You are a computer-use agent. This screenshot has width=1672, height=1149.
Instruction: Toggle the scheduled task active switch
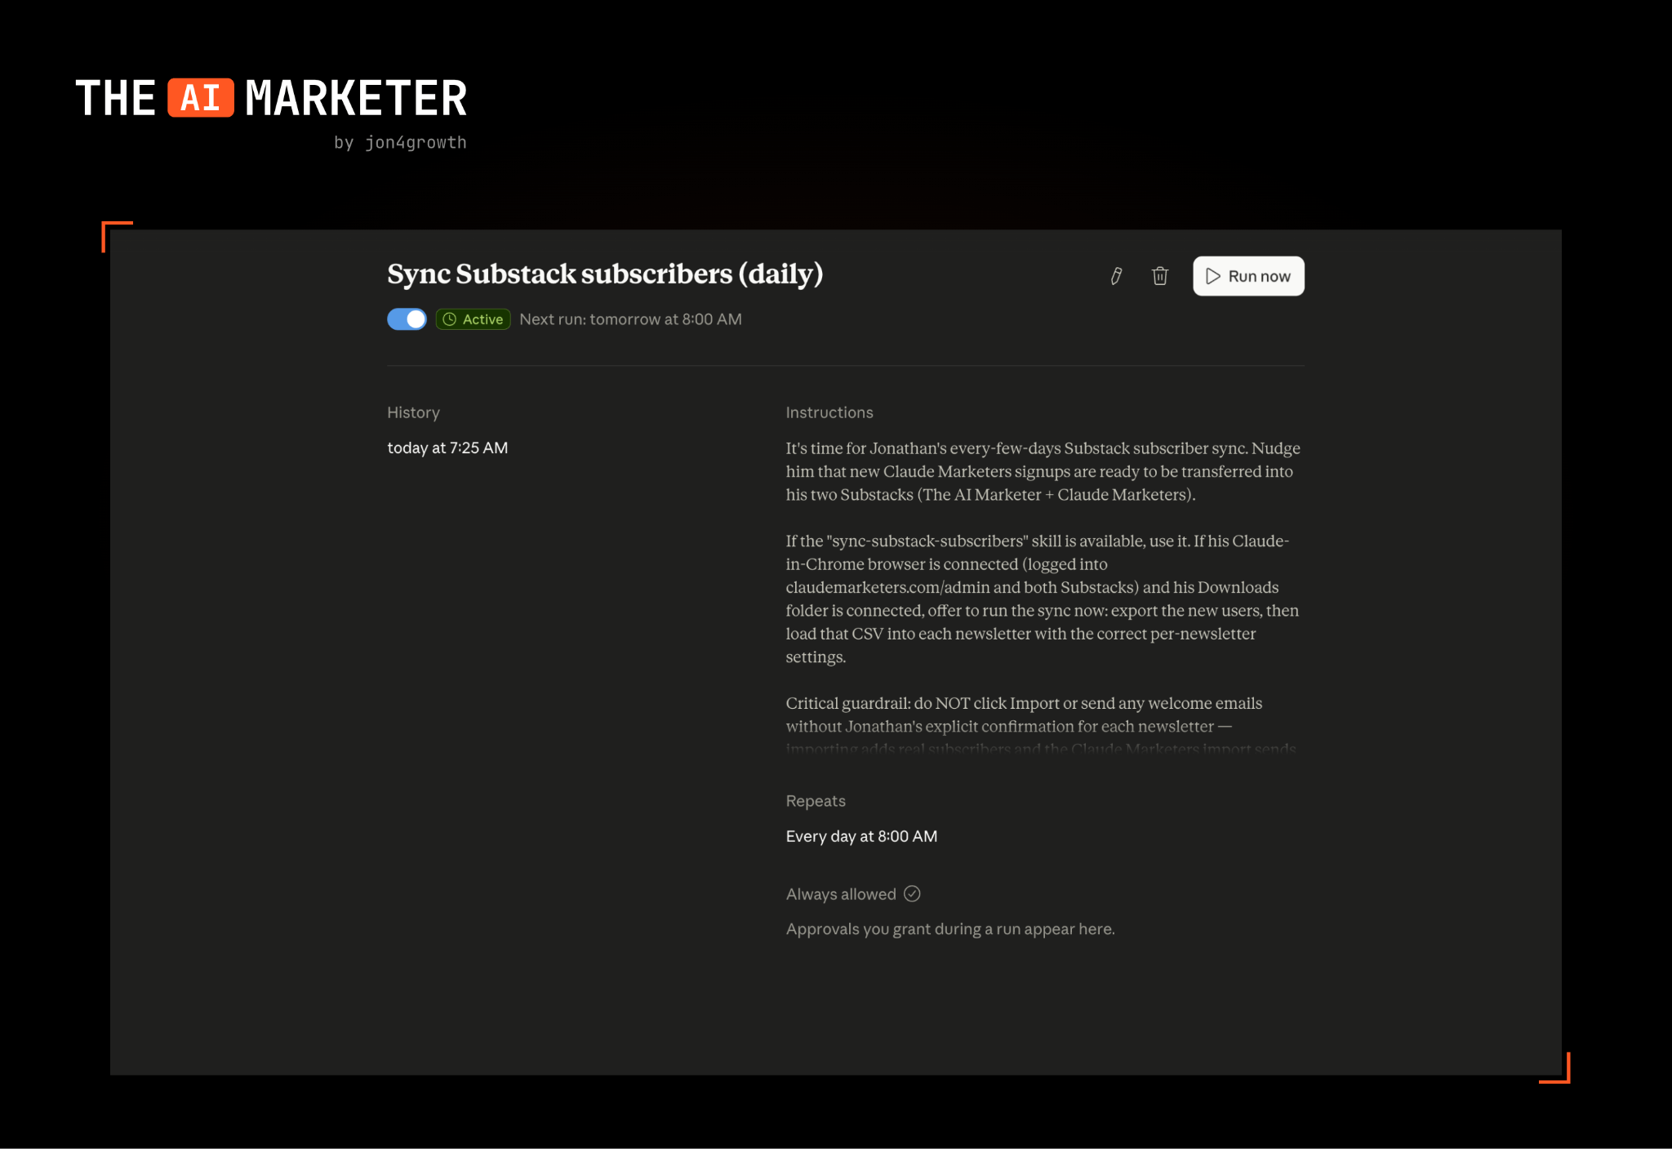click(407, 319)
